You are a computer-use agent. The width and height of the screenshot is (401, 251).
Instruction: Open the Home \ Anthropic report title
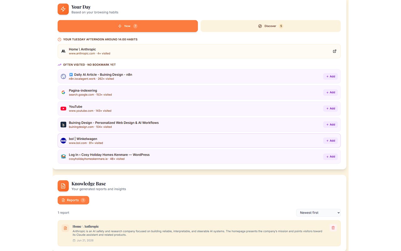pos(86,226)
